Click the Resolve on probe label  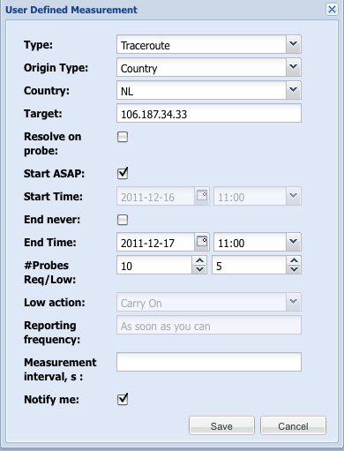(x=52, y=144)
